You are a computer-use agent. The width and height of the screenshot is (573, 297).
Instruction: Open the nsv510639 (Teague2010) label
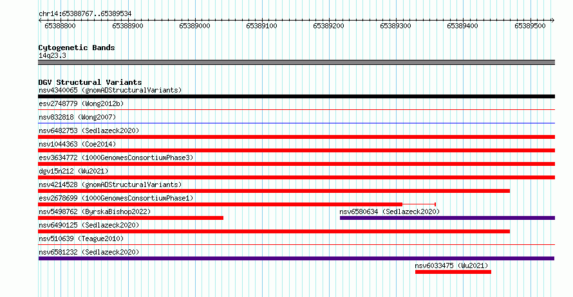(x=81, y=239)
